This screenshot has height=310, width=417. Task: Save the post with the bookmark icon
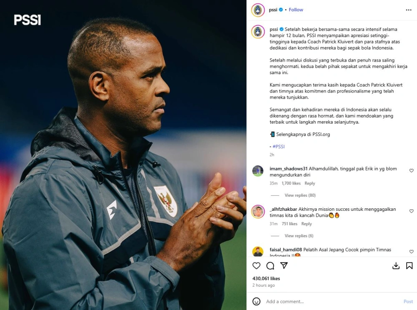click(x=409, y=266)
